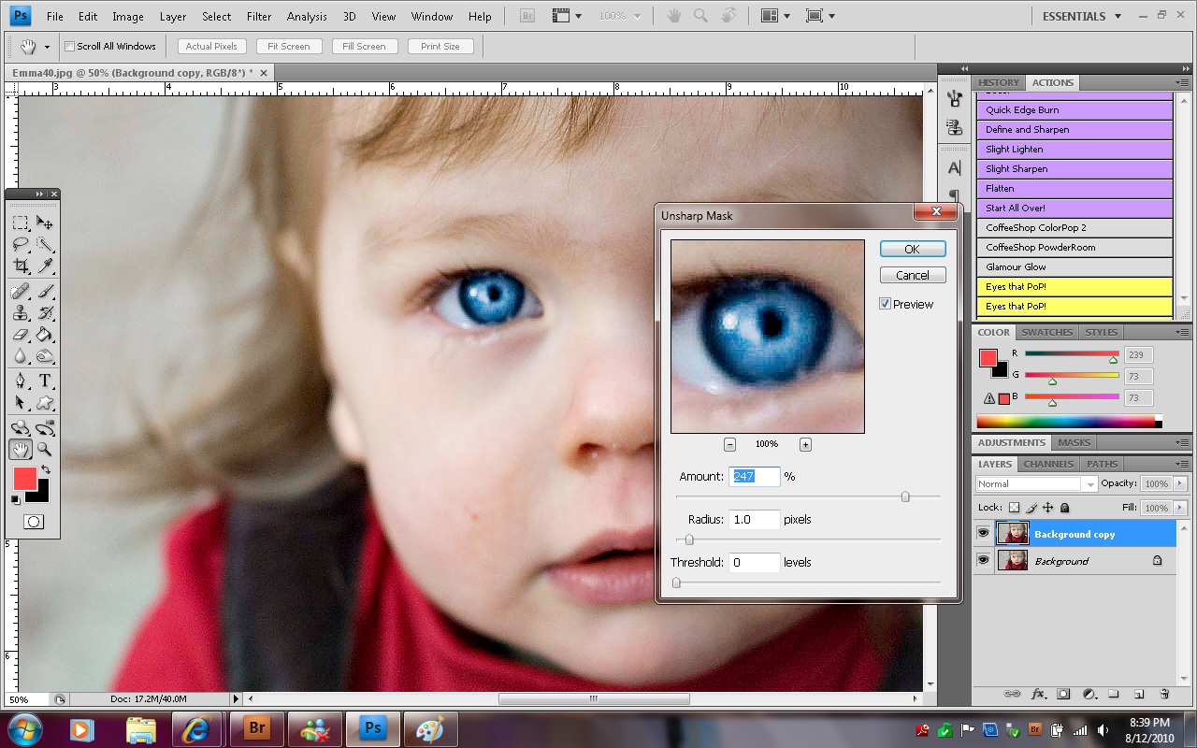Select the Zoom tool in toolbox
The image size is (1197, 748).
44,450
